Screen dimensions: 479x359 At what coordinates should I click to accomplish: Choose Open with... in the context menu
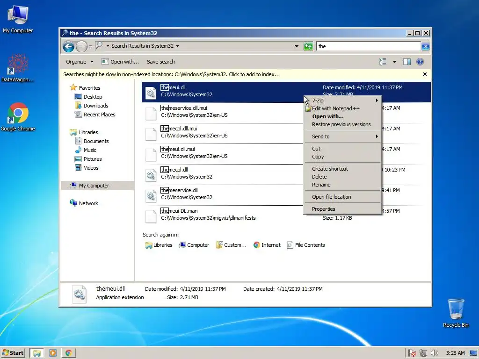343,116
